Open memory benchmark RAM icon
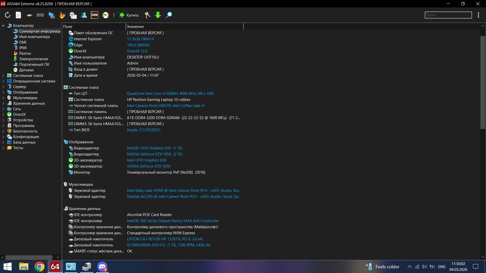486x273 pixels. (x=40, y=15)
